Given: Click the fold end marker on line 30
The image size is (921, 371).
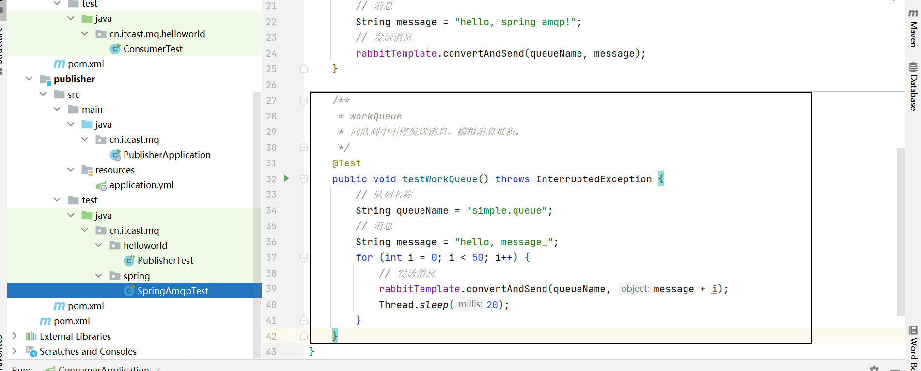Looking at the screenshot, I should tap(304, 147).
